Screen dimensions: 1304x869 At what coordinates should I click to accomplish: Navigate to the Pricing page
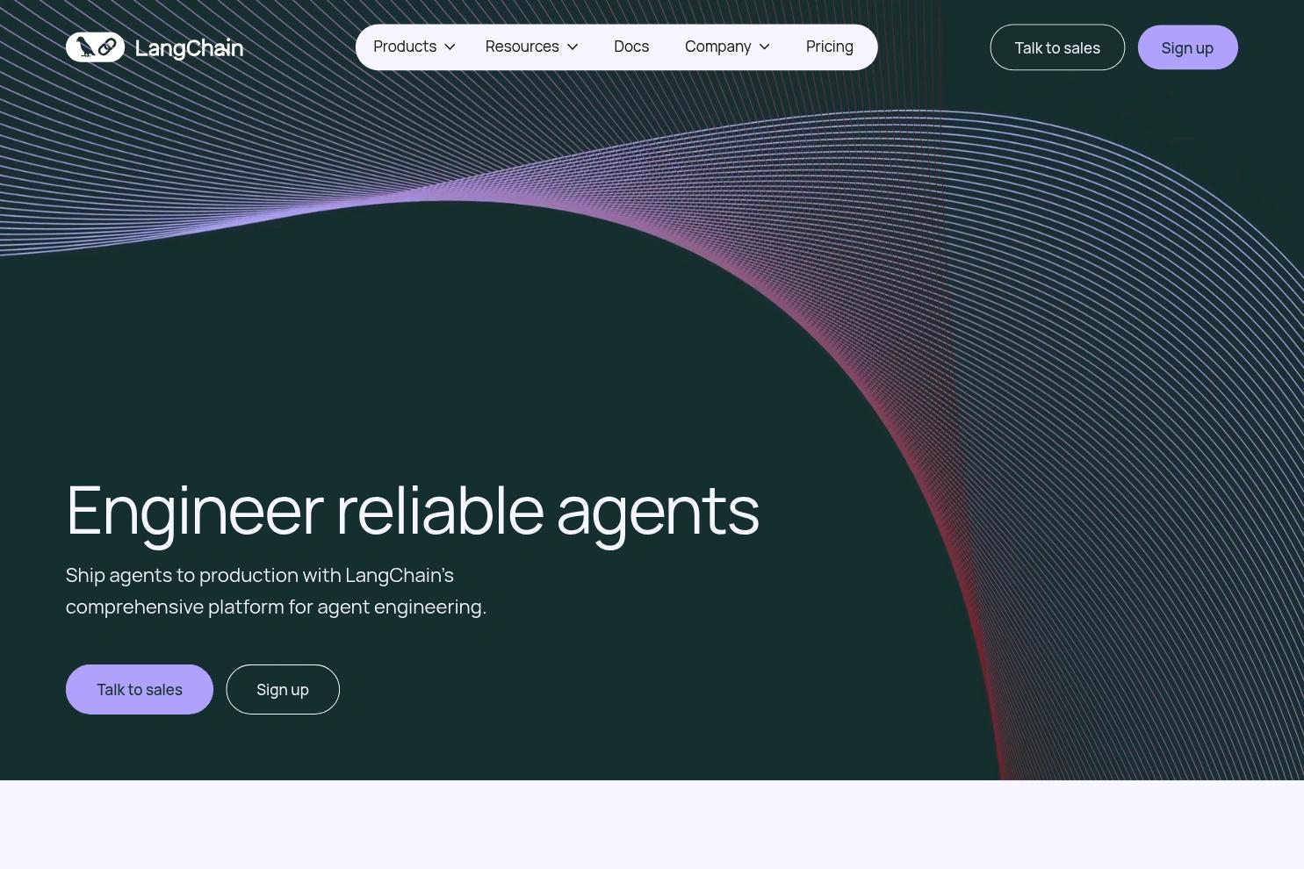[829, 47]
